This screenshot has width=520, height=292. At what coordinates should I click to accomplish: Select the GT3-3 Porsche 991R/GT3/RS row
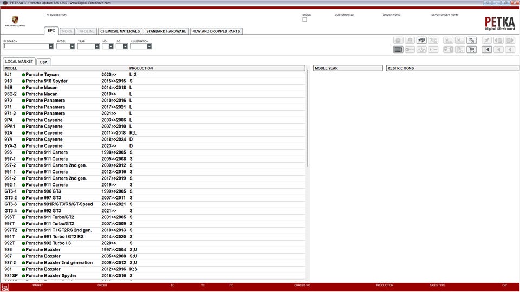pos(154,204)
